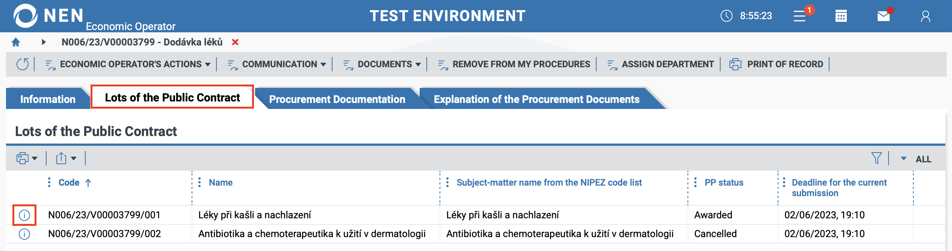This screenshot has width=952, height=251.
Task: Open the export dropdown in table toolbar
Action: [66, 158]
